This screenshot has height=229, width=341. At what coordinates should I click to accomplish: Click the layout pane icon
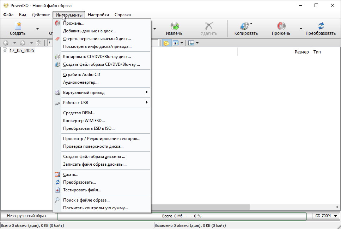click(191, 43)
